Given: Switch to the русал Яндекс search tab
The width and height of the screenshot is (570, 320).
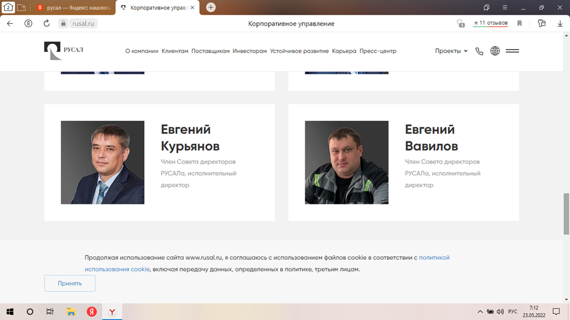Looking at the screenshot, I should click(x=74, y=8).
